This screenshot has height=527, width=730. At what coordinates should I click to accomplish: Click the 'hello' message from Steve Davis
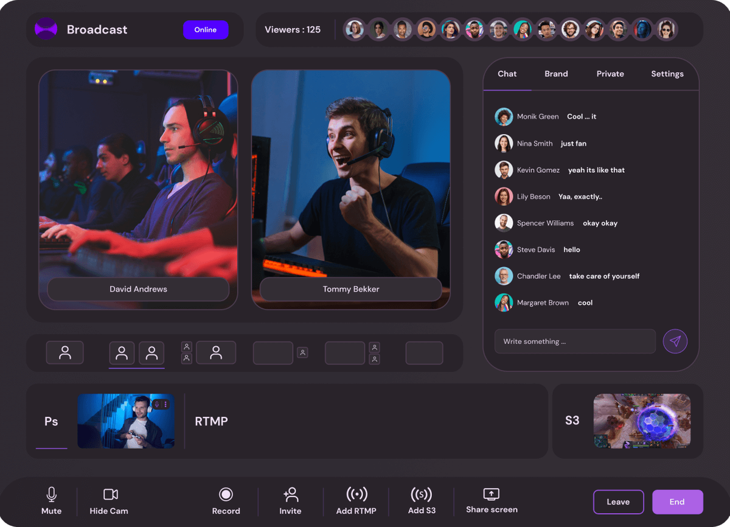pos(572,250)
